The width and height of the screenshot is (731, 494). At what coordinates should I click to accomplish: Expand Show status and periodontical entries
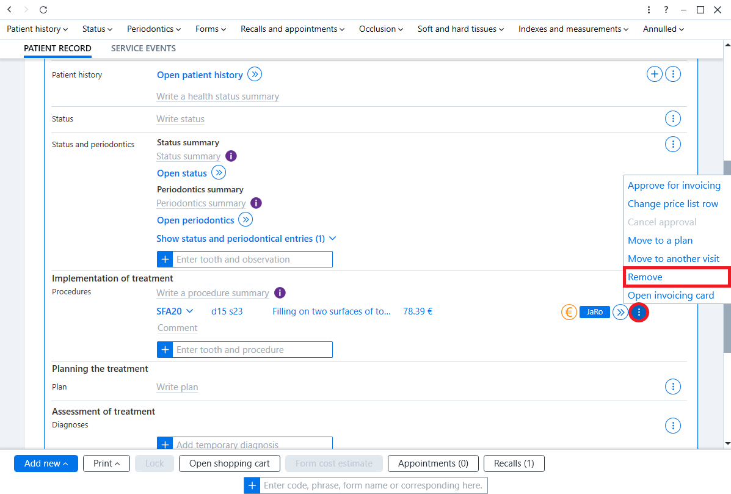[x=246, y=239]
